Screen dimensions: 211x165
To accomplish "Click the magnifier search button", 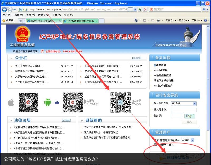I will 204,9.
